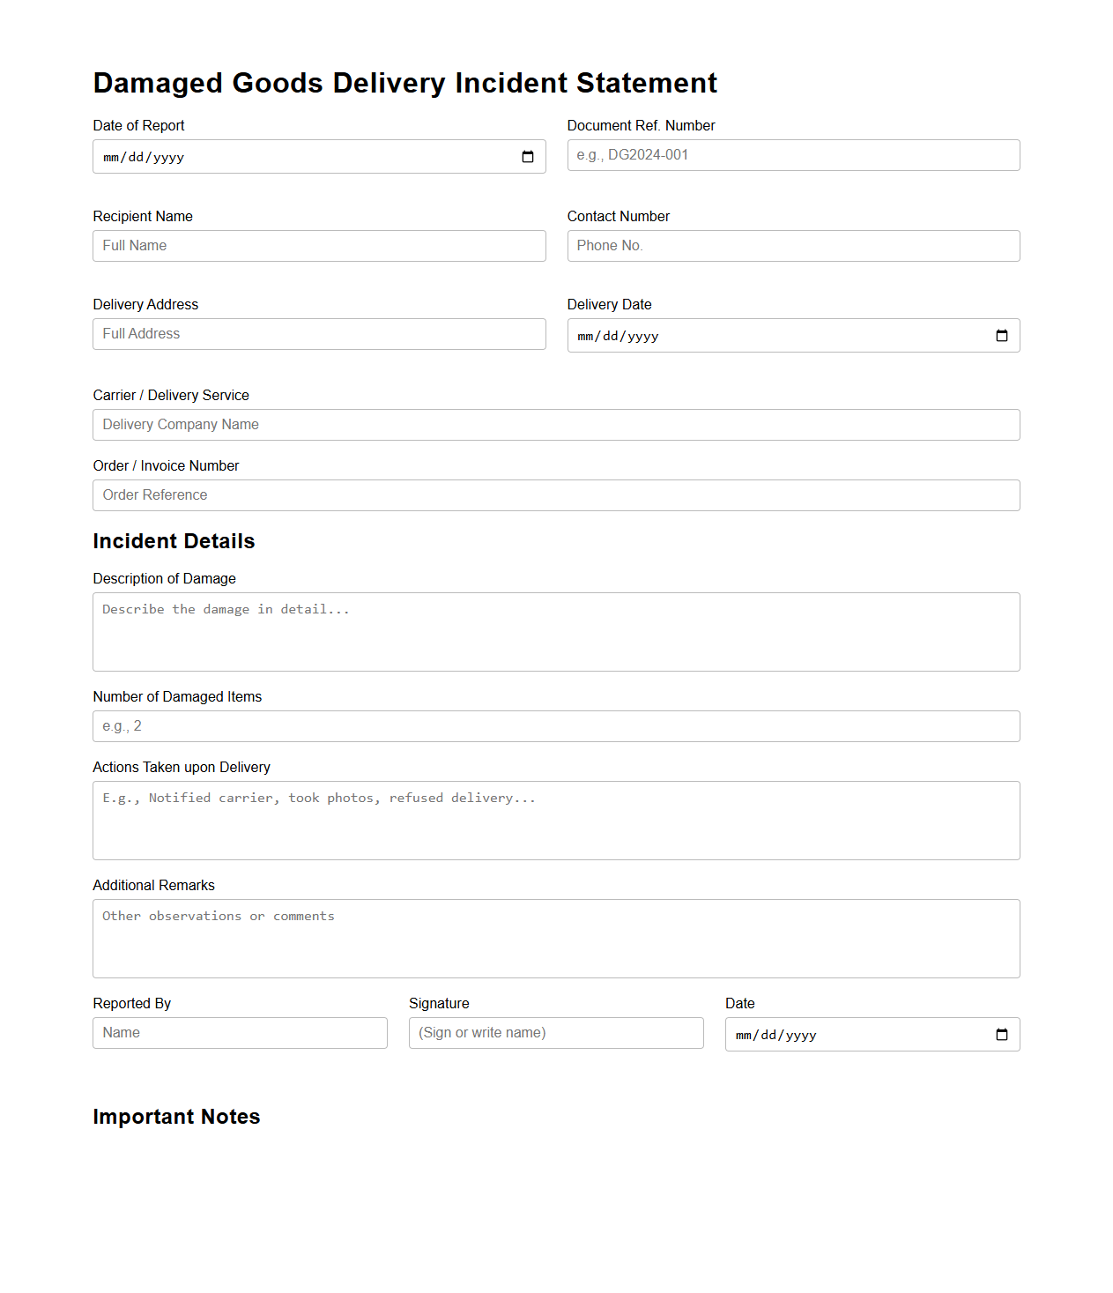Screen dimensions: 1113x1293
Task: Focus the Additional Remarks text area
Action: (556, 939)
